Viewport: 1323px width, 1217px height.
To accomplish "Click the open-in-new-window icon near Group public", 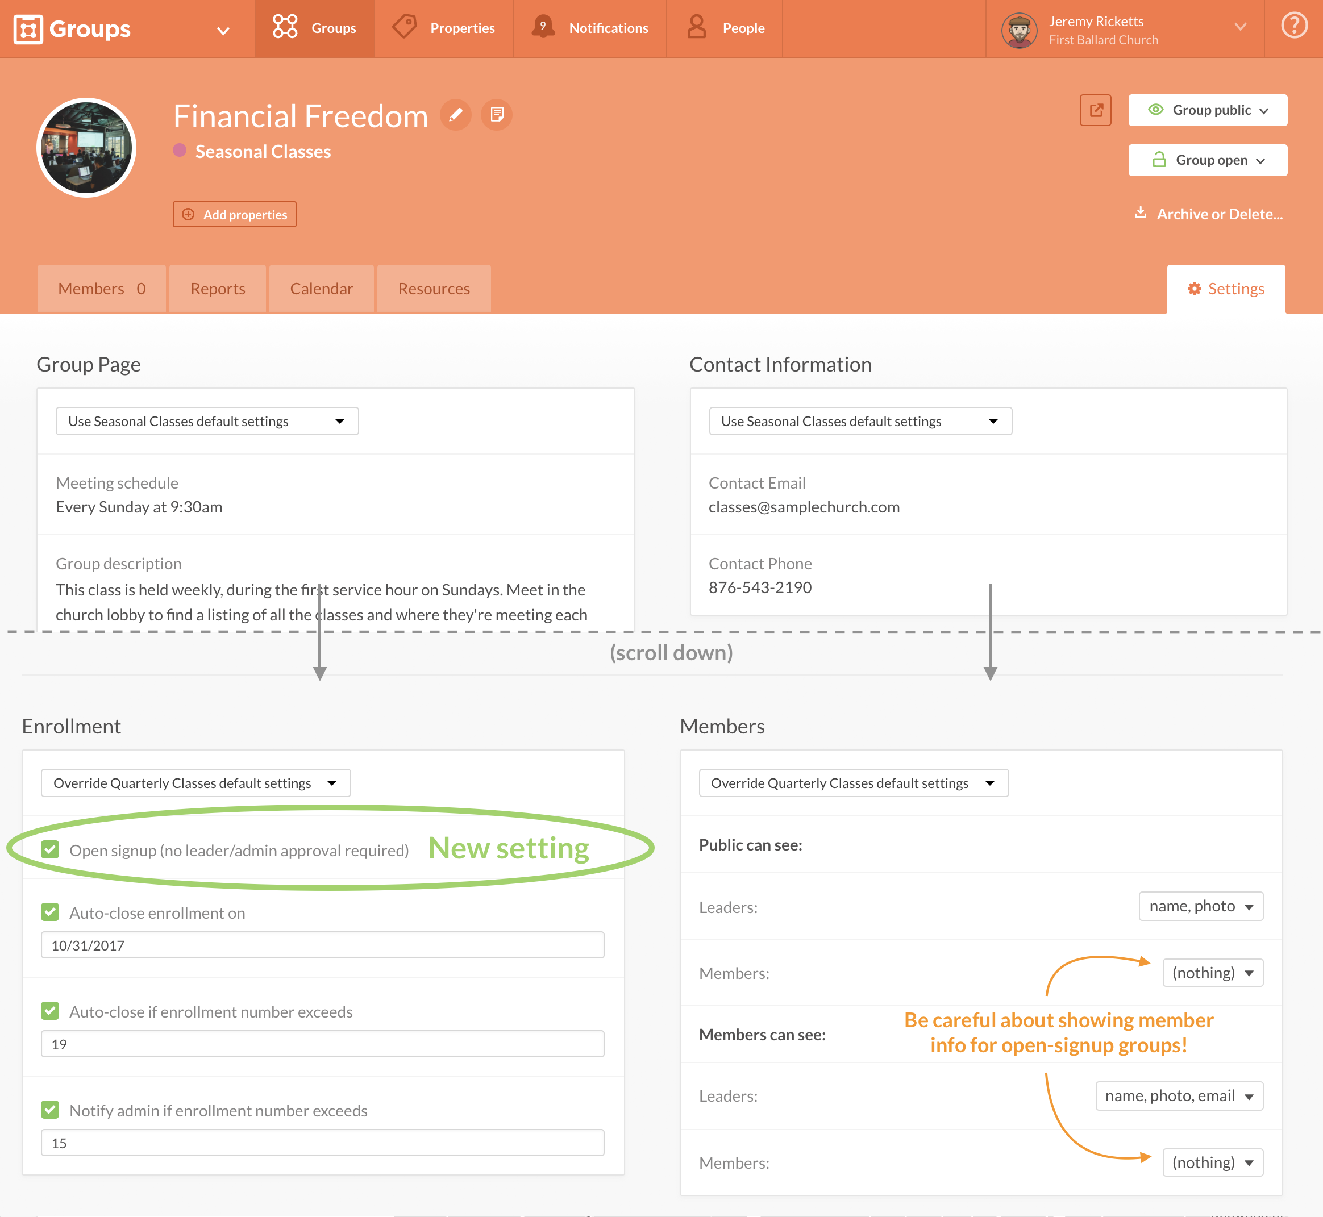I will pos(1095,110).
